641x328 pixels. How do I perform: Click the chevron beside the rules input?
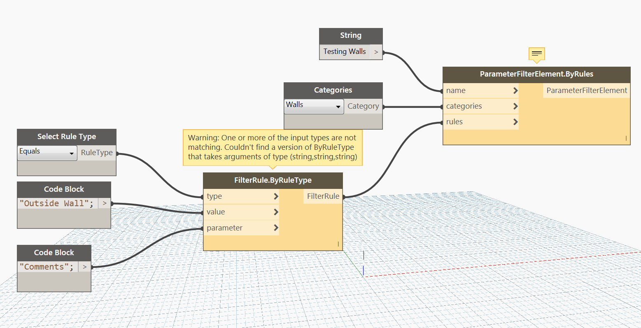coord(515,122)
